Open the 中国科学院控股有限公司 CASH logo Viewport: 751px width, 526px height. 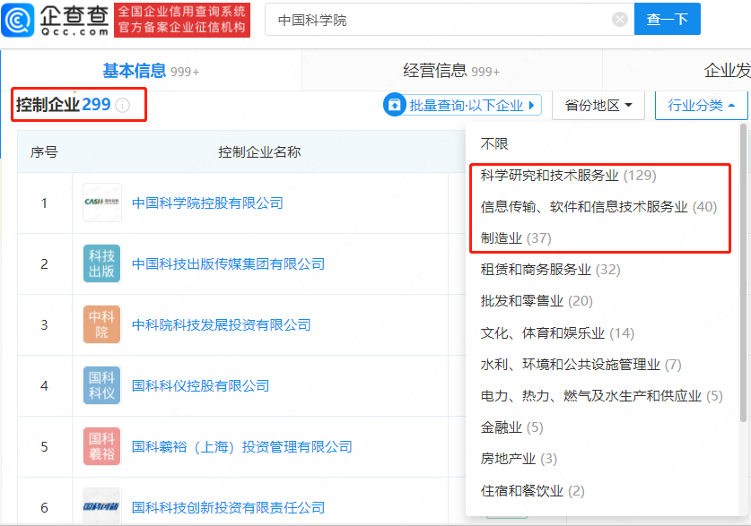102,203
